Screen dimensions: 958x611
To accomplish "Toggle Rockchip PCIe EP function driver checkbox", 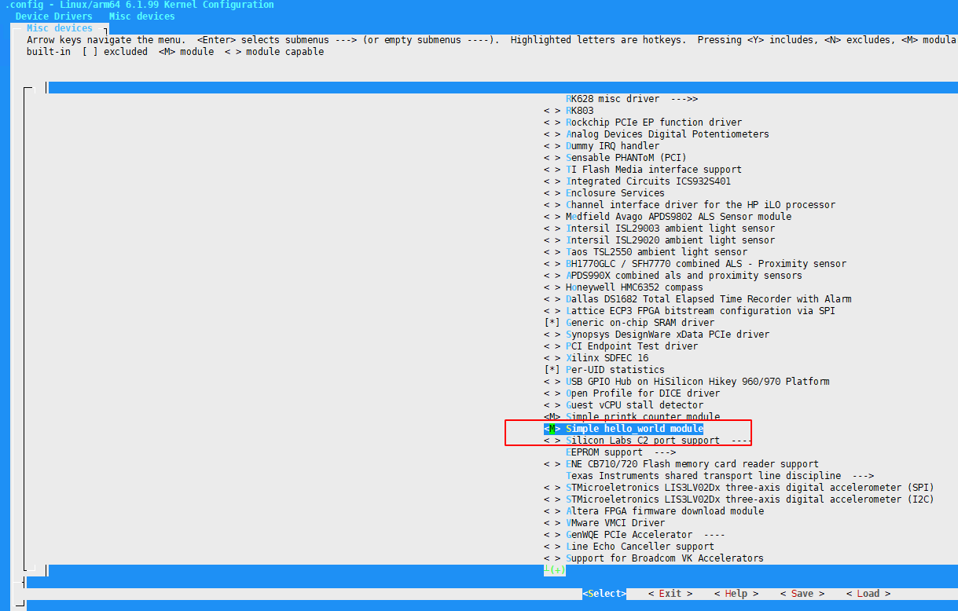I will (x=552, y=123).
